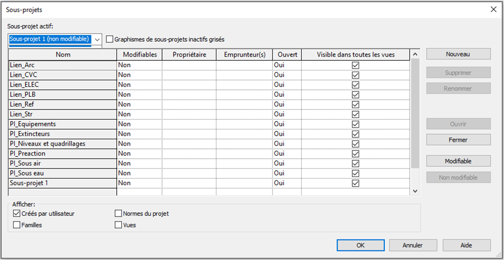Click the Modifiables column header
504x260 pixels.
point(139,54)
